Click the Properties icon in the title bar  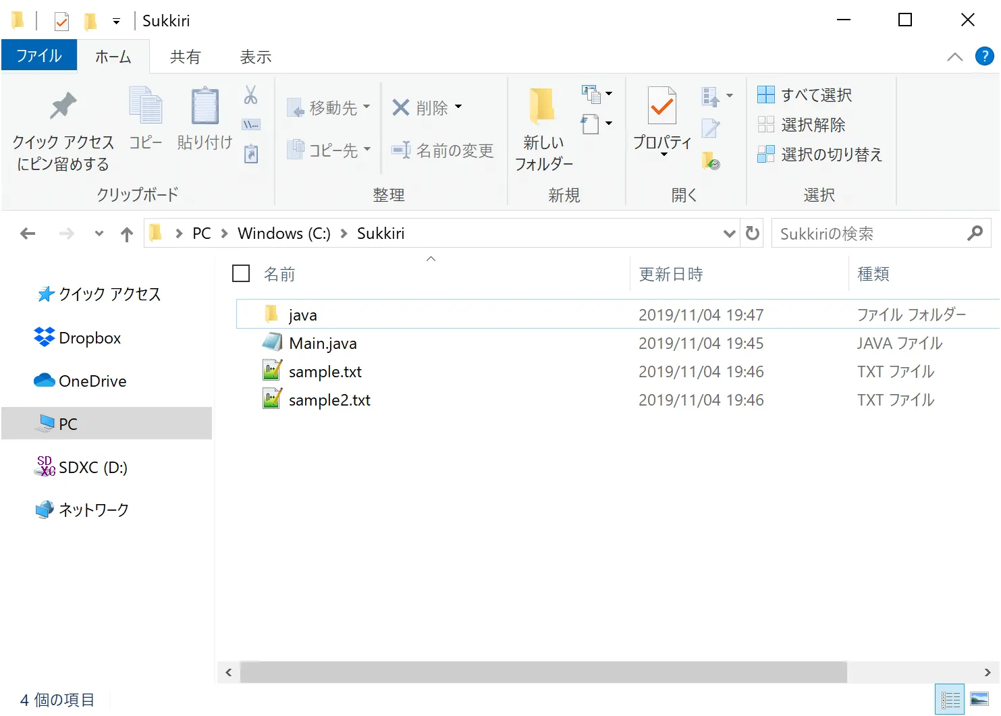[x=61, y=22]
